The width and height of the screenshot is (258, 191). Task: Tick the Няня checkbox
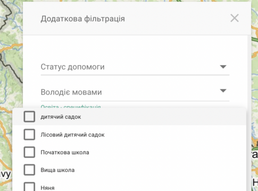pos(29,187)
